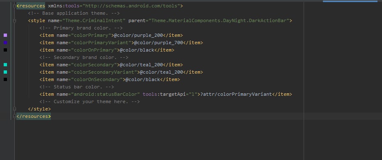Collapse the resources opening tag fold marker
This screenshot has height=160, width=382.
(x=14, y=6)
